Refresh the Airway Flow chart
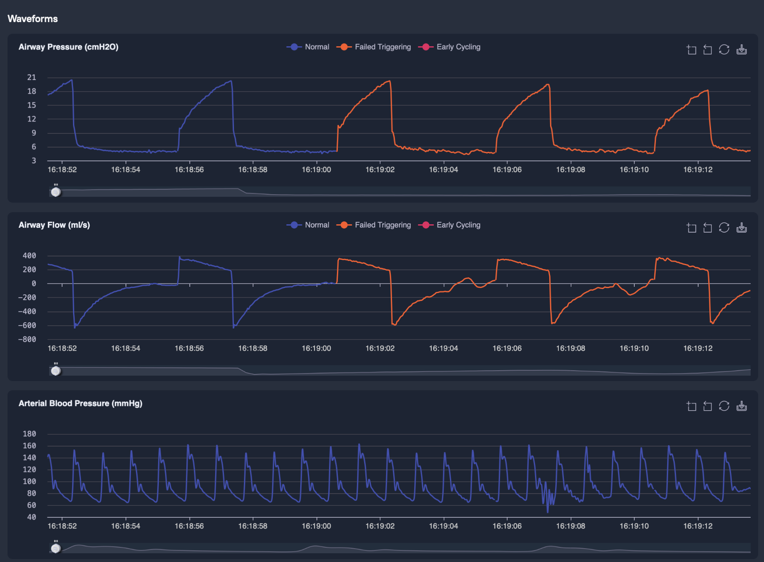Image resolution: width=764 pixels, height=562 pixels. (724, 228)
